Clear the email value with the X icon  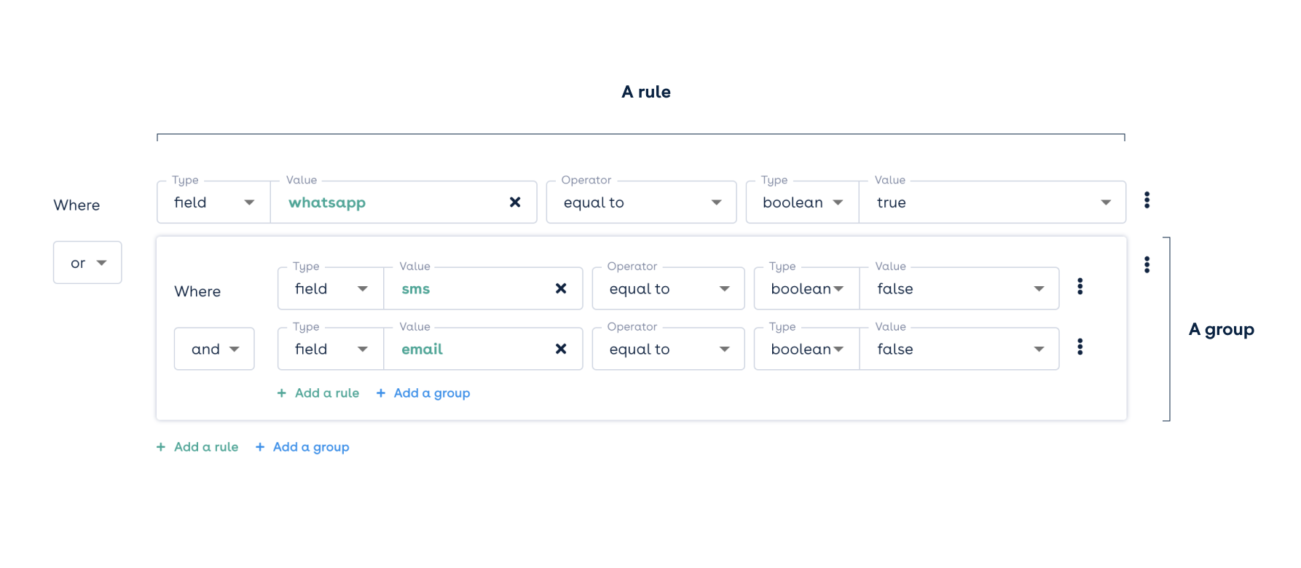[x=561, y=349]
